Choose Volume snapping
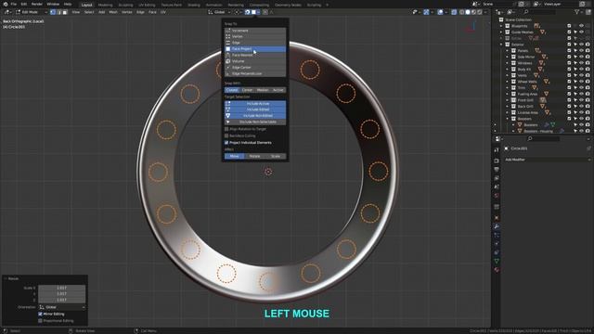This screenshot has width=594, height=334. pyautogui.click(x=255, y=61)
